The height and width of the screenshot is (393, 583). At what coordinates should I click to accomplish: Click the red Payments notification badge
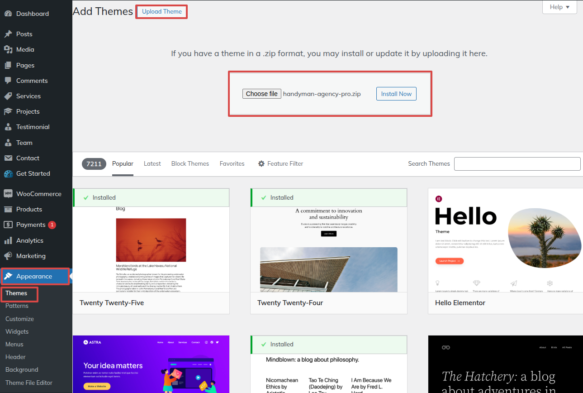[52, 225]
